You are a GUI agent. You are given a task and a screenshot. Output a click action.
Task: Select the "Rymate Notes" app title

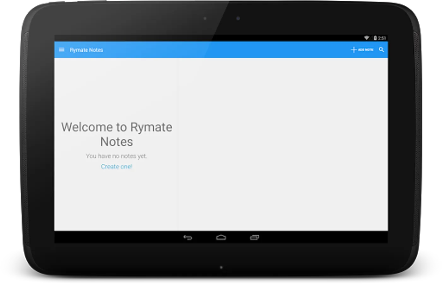click(86, 50)
